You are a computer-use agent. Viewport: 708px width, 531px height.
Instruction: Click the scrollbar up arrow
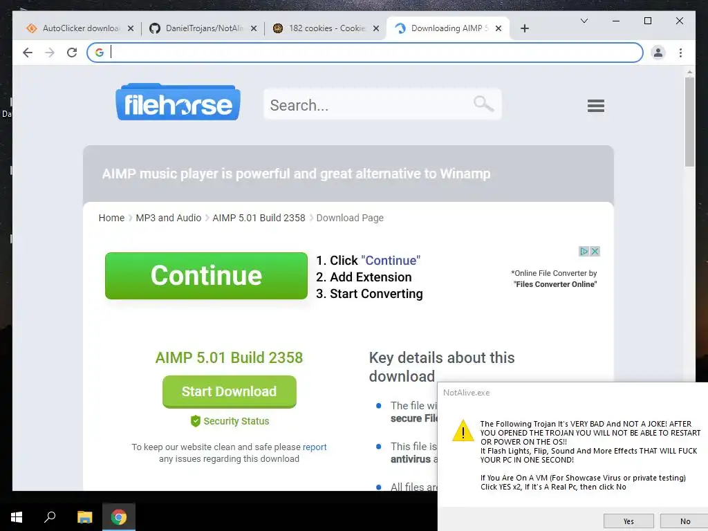[x=689, y=71]
